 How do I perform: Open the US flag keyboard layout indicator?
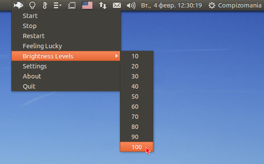[87, 5]
